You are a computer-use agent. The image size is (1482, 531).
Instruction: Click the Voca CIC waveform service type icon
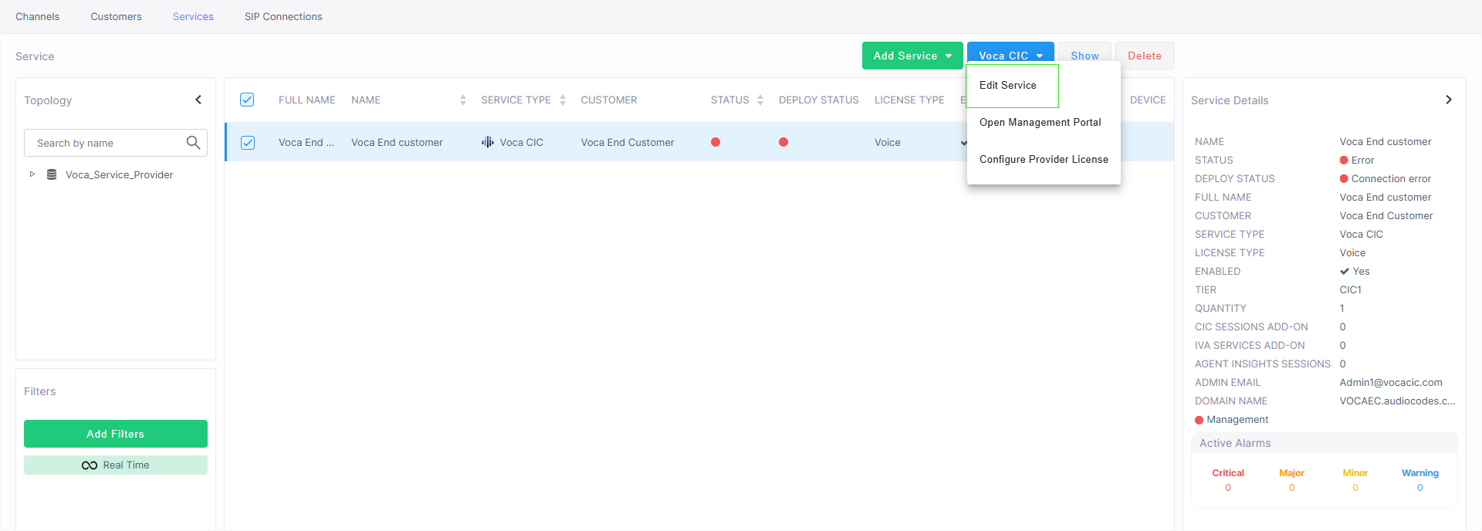coord(488,142)
